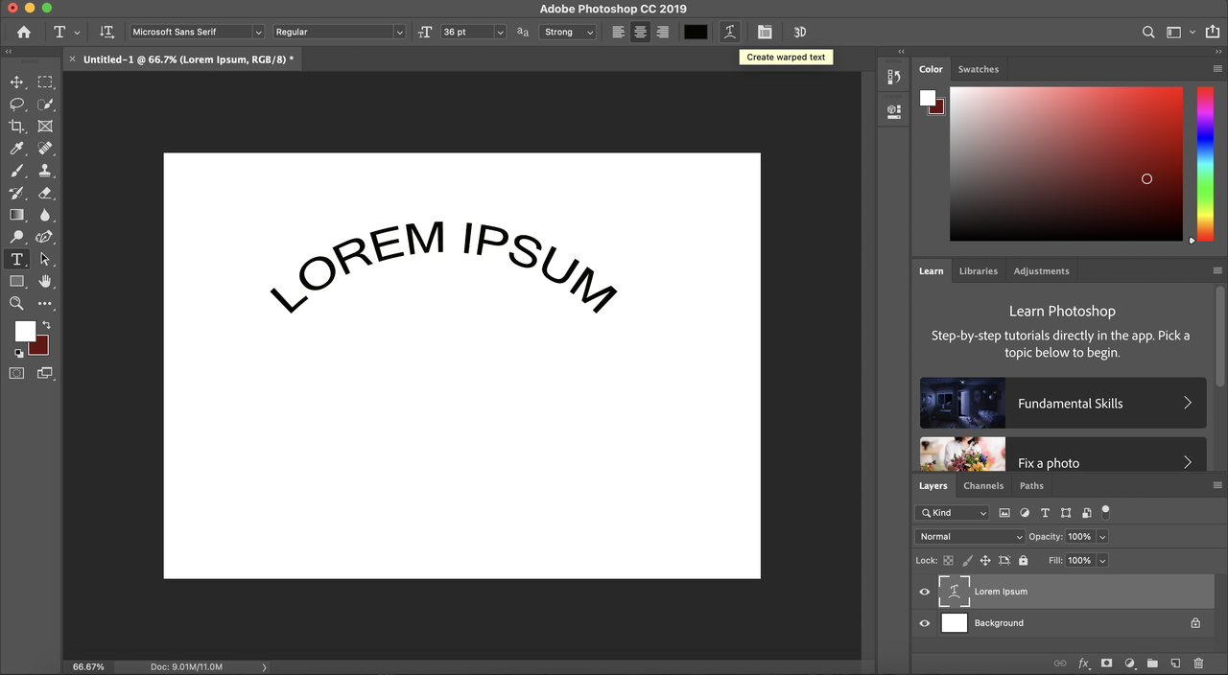Expand the blend mode Normal dropdown
The image size is (1228, 675).
click(970, 537)
